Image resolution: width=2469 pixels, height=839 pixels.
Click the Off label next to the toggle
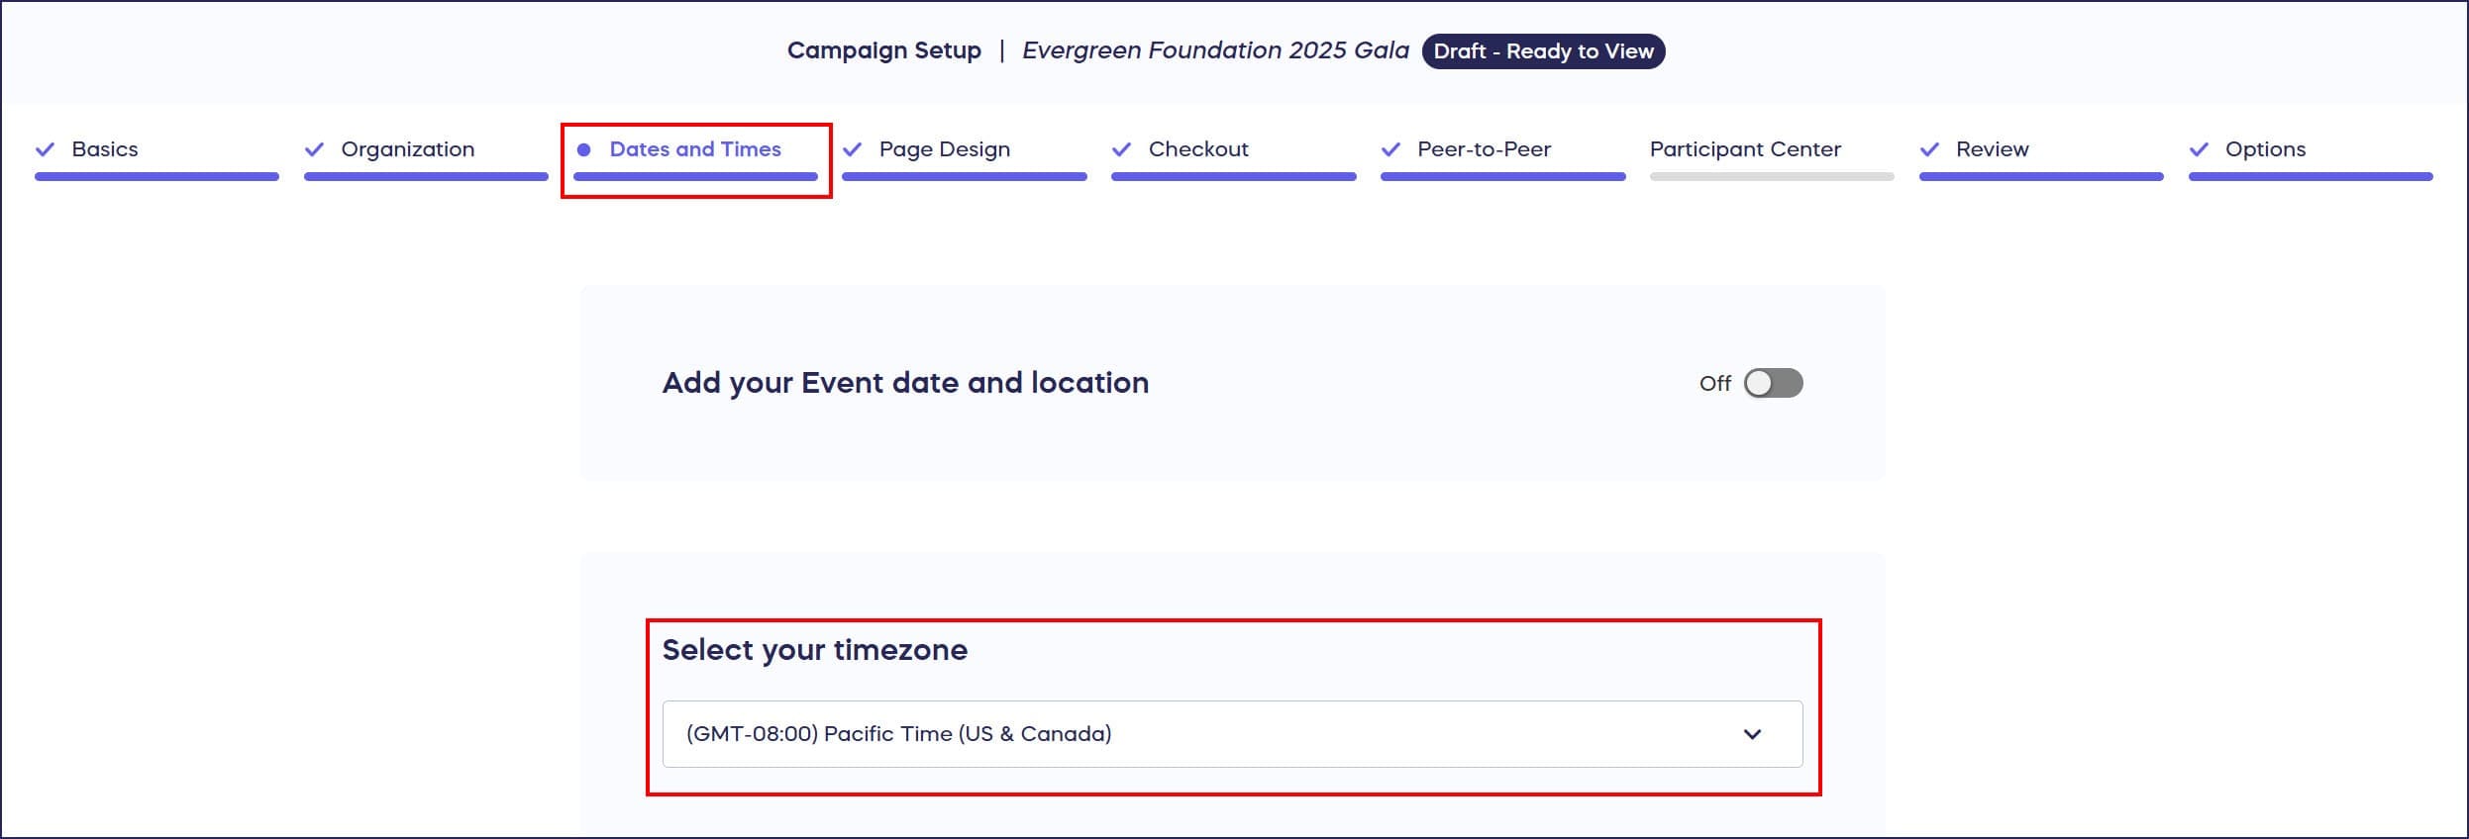[x=1714, y=383]
